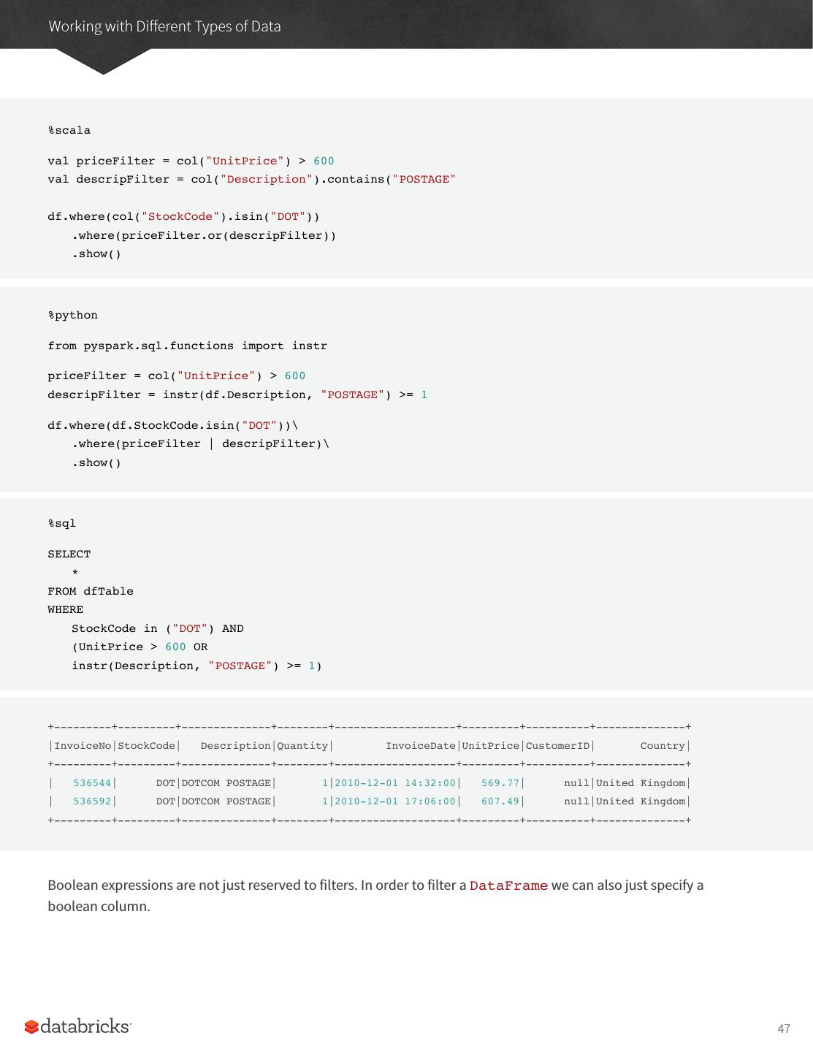Click the SELECT keyword in SQL block

[x=69, y=554]
